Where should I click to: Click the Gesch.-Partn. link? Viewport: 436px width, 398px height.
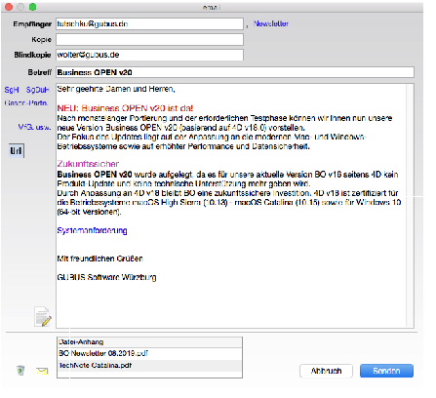26,103
